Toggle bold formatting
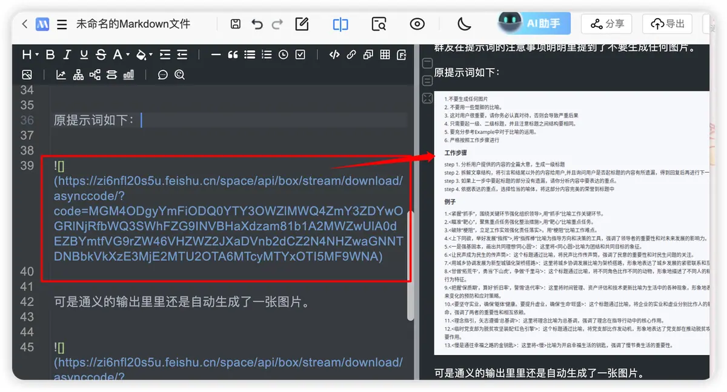727x392 pixels. click(50, 55)
